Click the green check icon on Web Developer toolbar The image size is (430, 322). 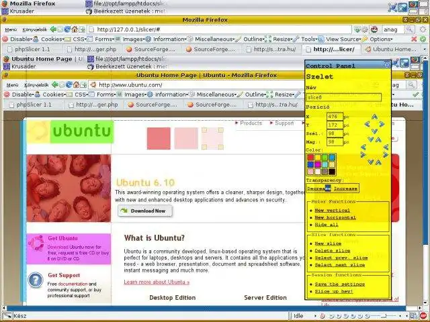423,39
